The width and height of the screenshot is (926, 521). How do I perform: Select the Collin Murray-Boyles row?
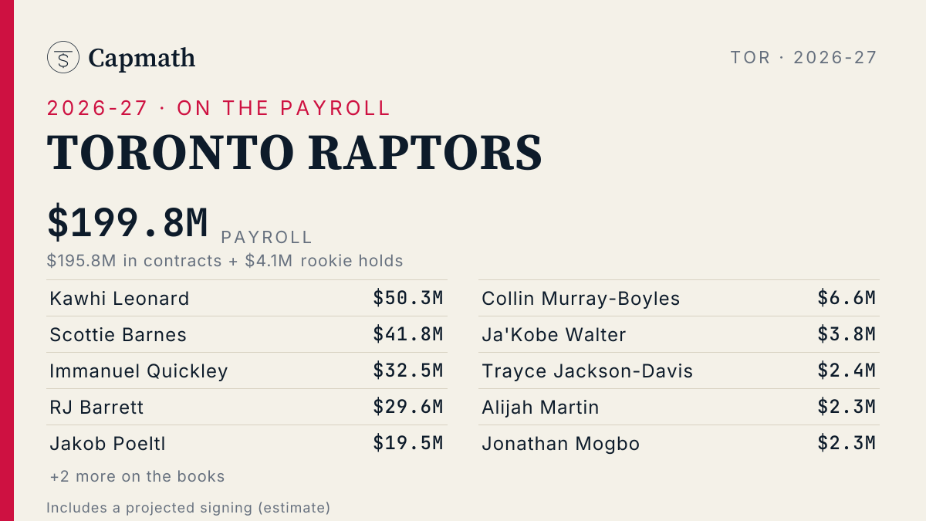(x=679, y=298)
